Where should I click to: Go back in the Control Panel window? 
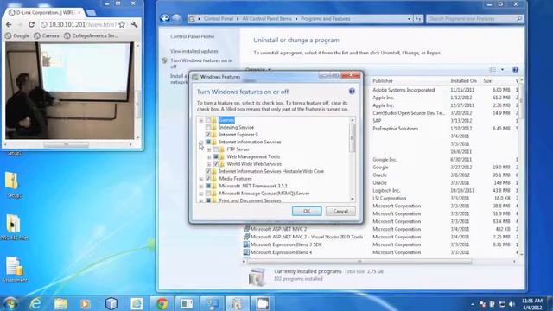click(165, 18)
